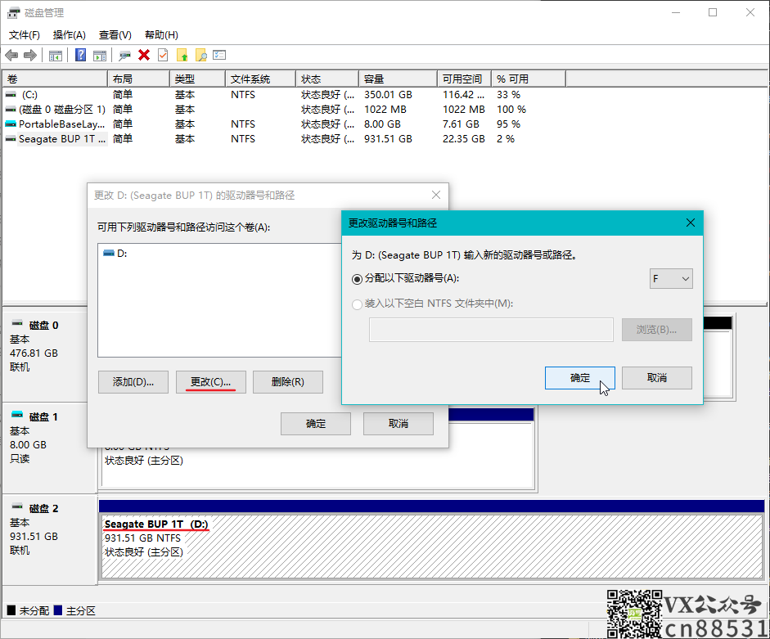
Task: Click the properties checkmark page icon
Action: click(x=163, y=55)
